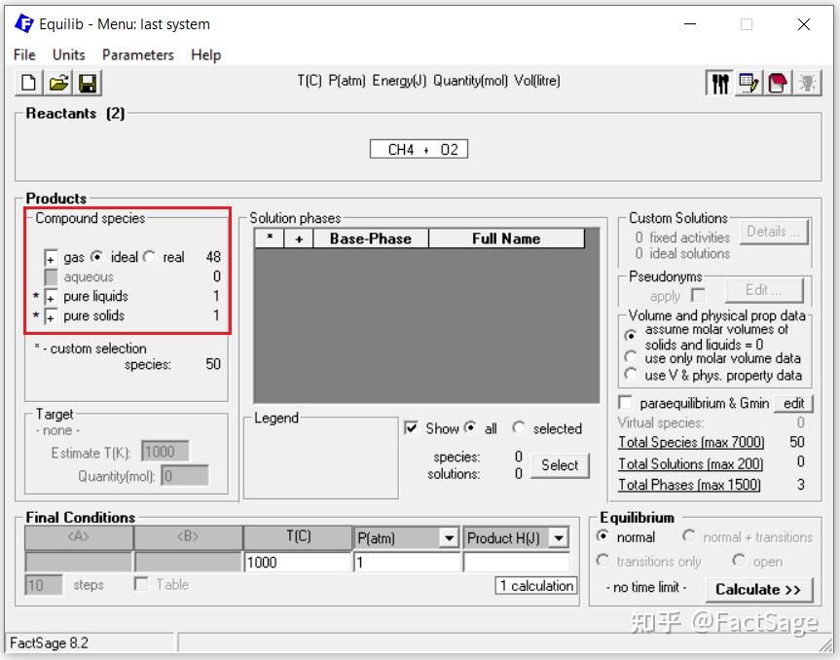840x660 pixels.
Task: Click the pressure input field showing 1
Action: (407, 562)
